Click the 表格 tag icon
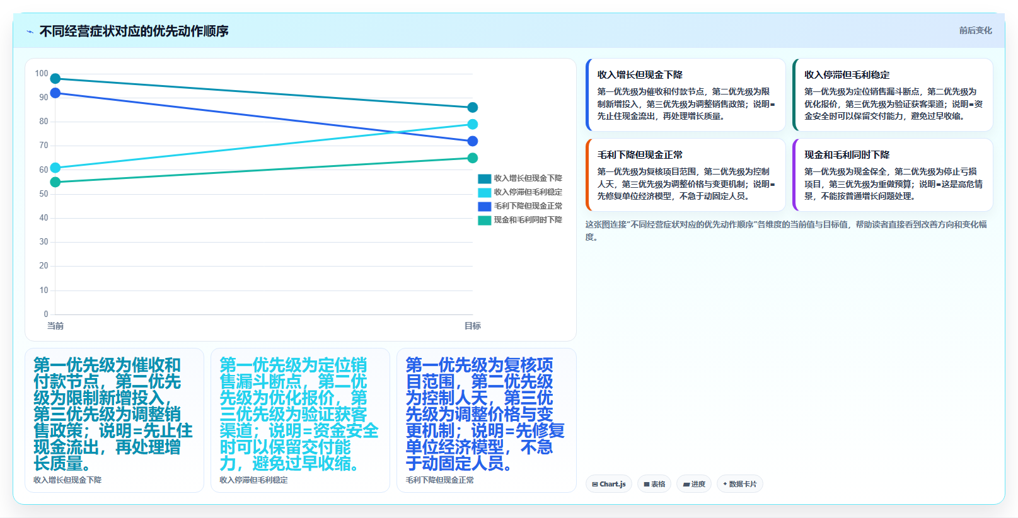Image resolution: width=1018 pixels, height=518 pixels. 647,484
